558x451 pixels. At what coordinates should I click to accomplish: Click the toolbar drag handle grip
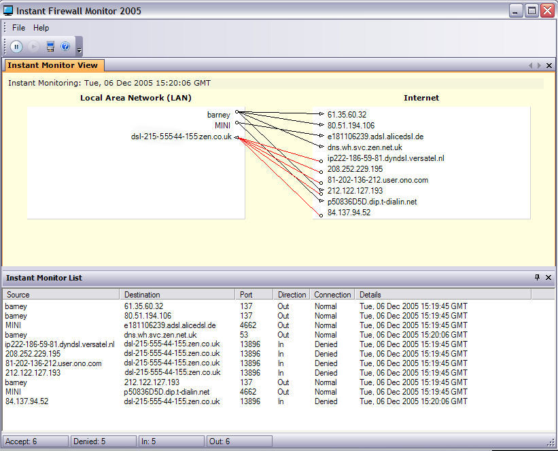click(x=5, y=46)
